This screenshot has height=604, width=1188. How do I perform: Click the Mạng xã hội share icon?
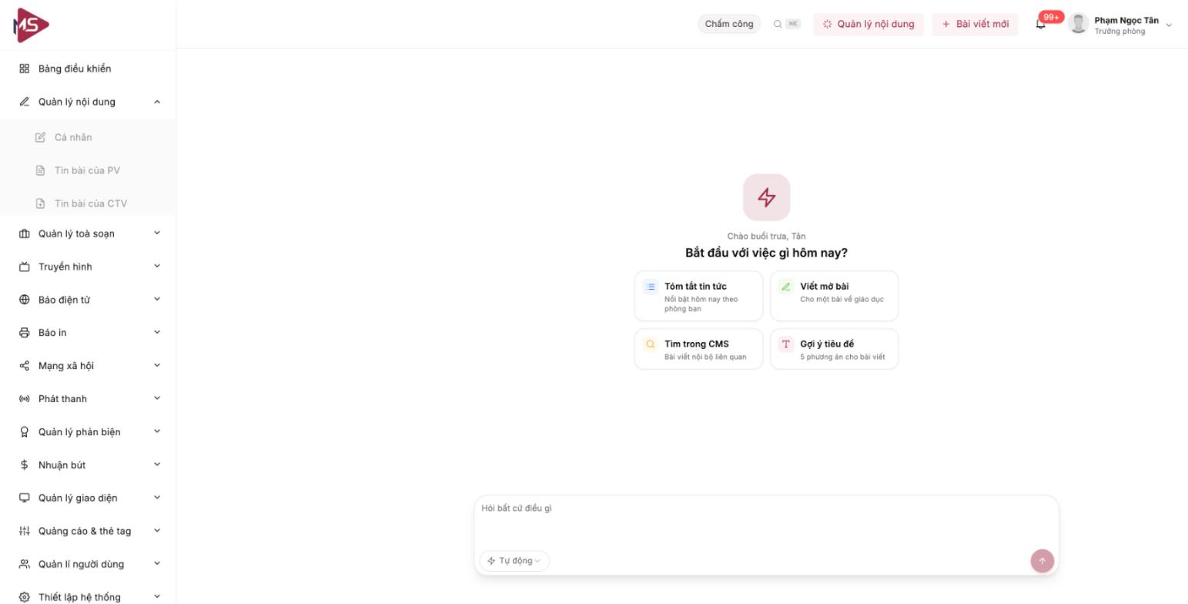point(24,366)
